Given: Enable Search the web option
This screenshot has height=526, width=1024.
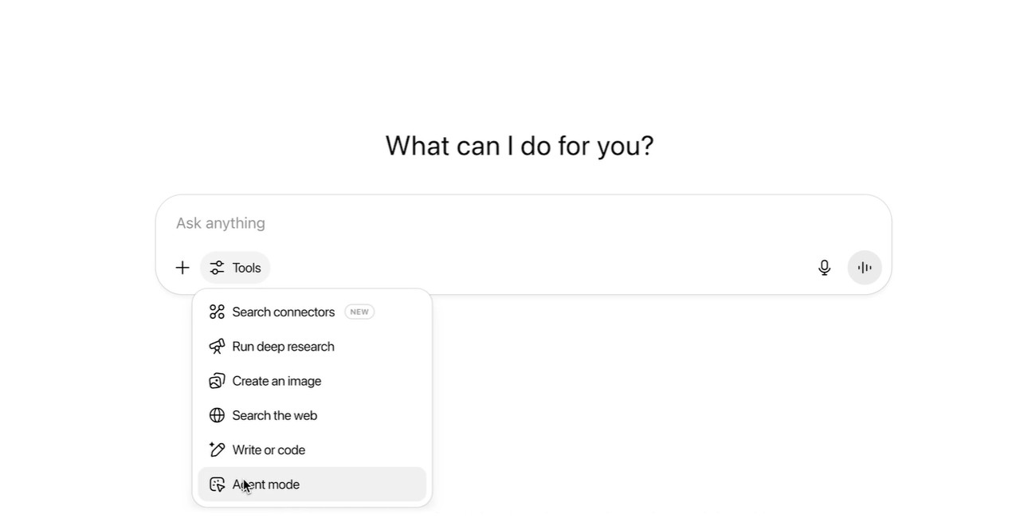Looking at the screenshot, I should 274,415.
